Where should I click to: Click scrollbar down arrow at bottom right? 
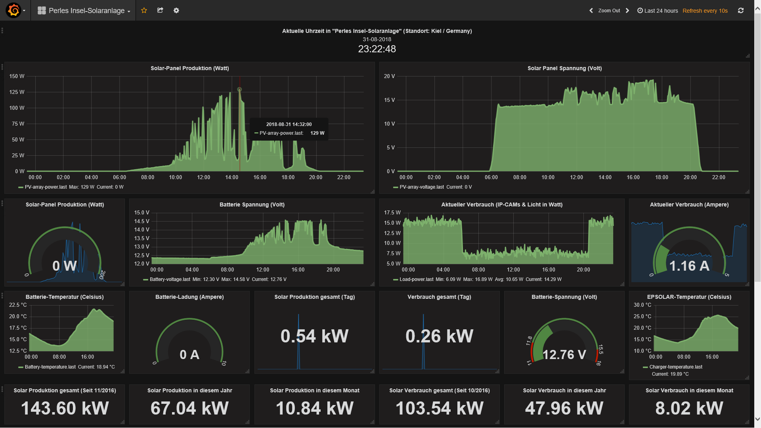[x=757, y=419]
